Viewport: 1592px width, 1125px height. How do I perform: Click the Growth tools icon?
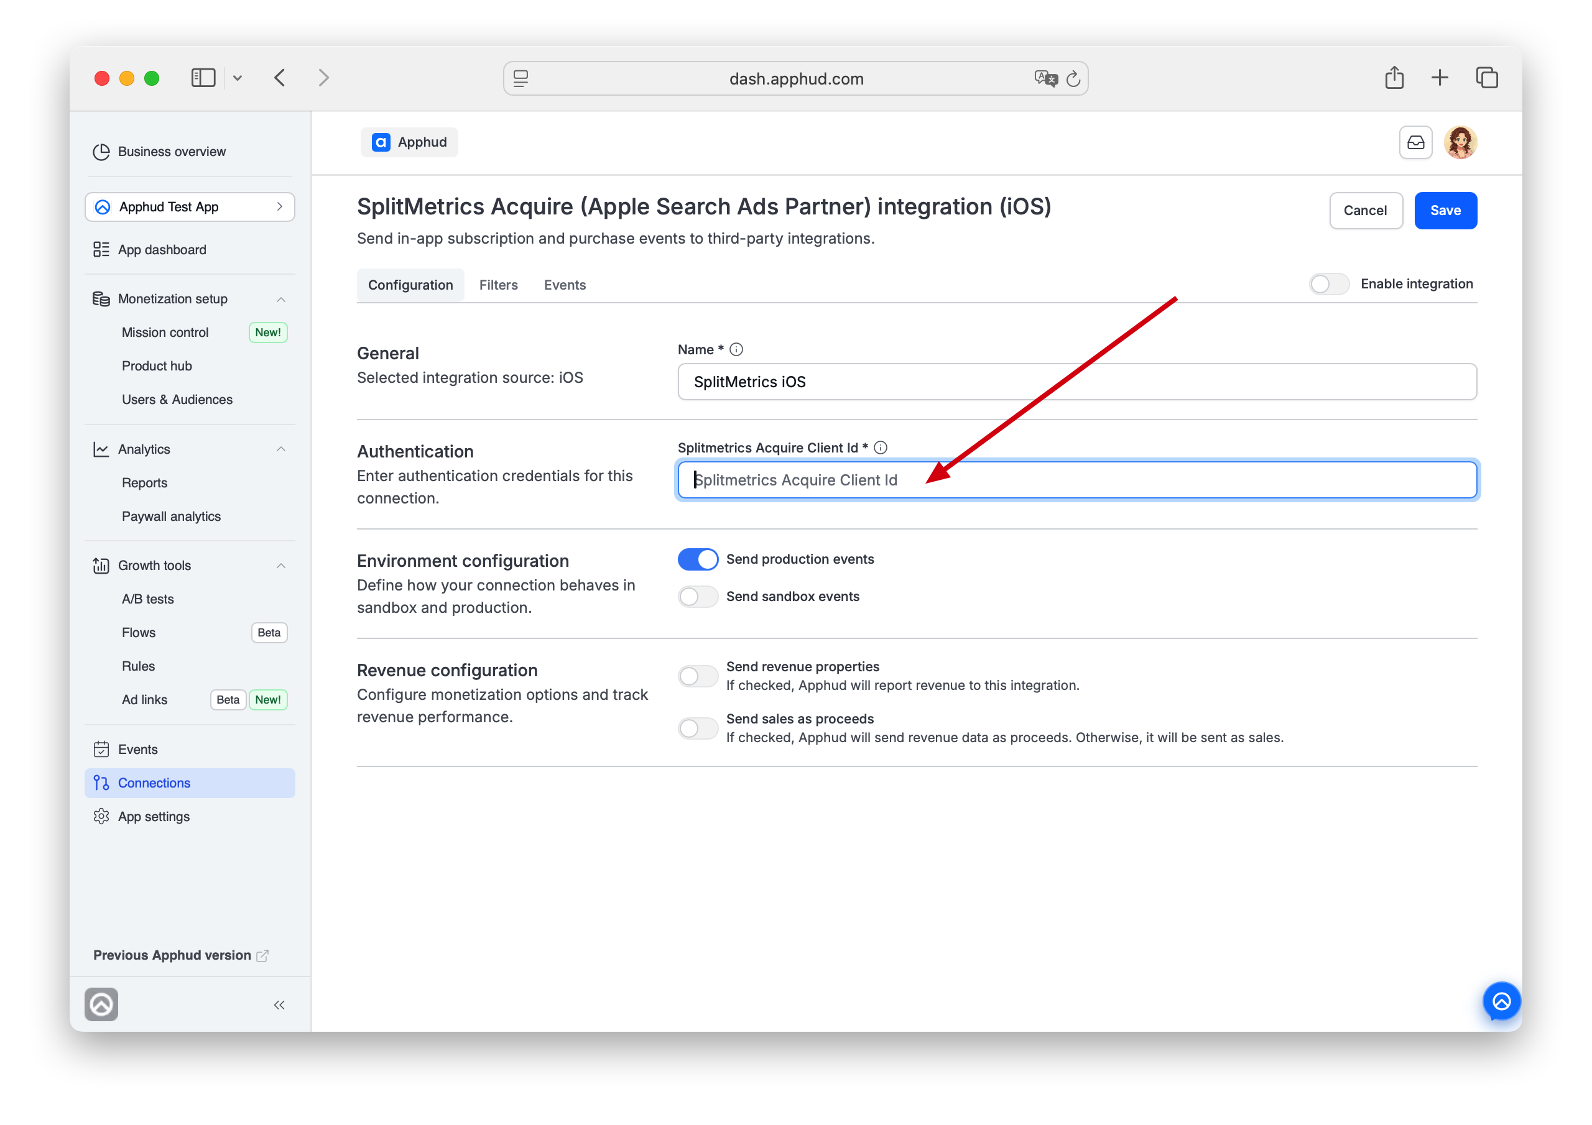(101, 566)
